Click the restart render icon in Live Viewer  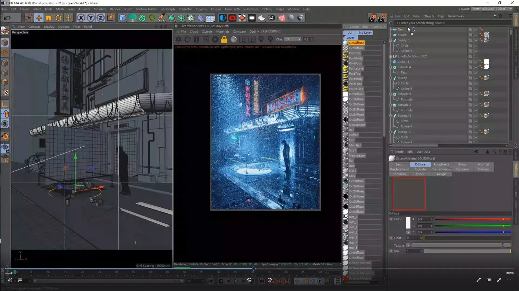pos(188,39)
